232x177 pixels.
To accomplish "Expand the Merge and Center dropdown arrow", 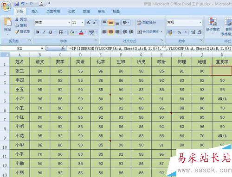I will click(161, 32).
